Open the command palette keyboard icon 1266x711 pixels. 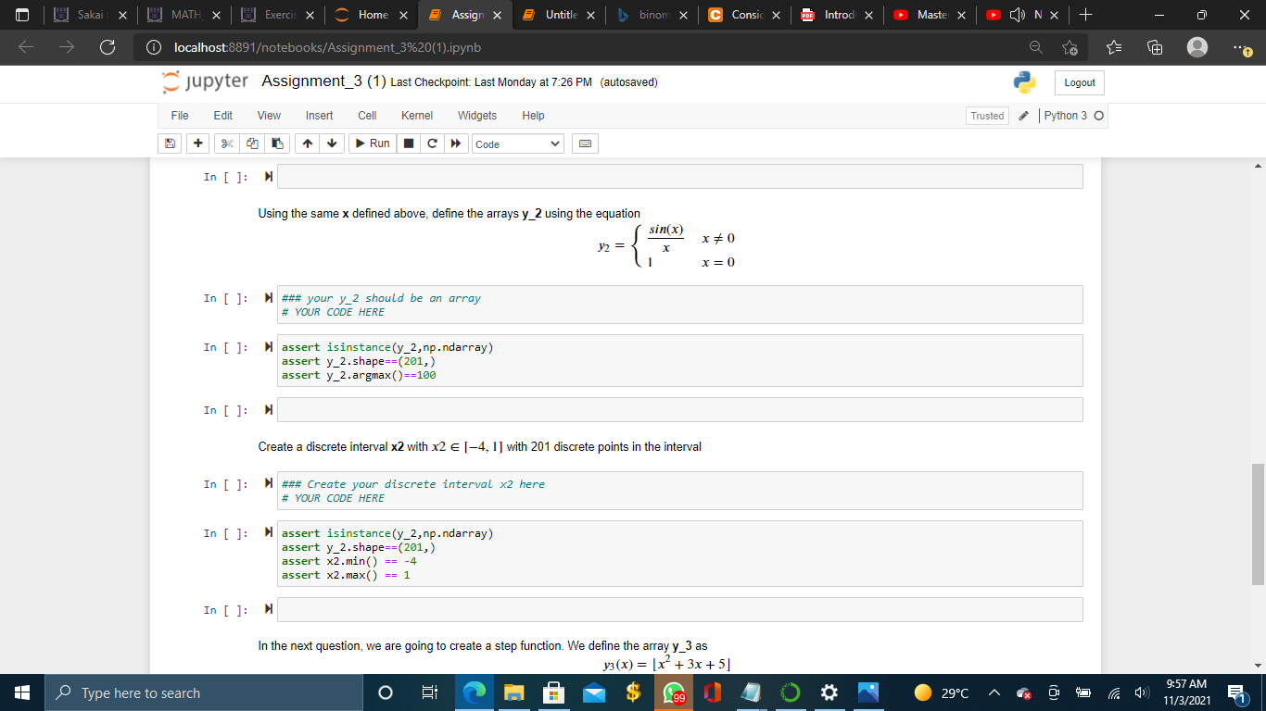[585, 143]
